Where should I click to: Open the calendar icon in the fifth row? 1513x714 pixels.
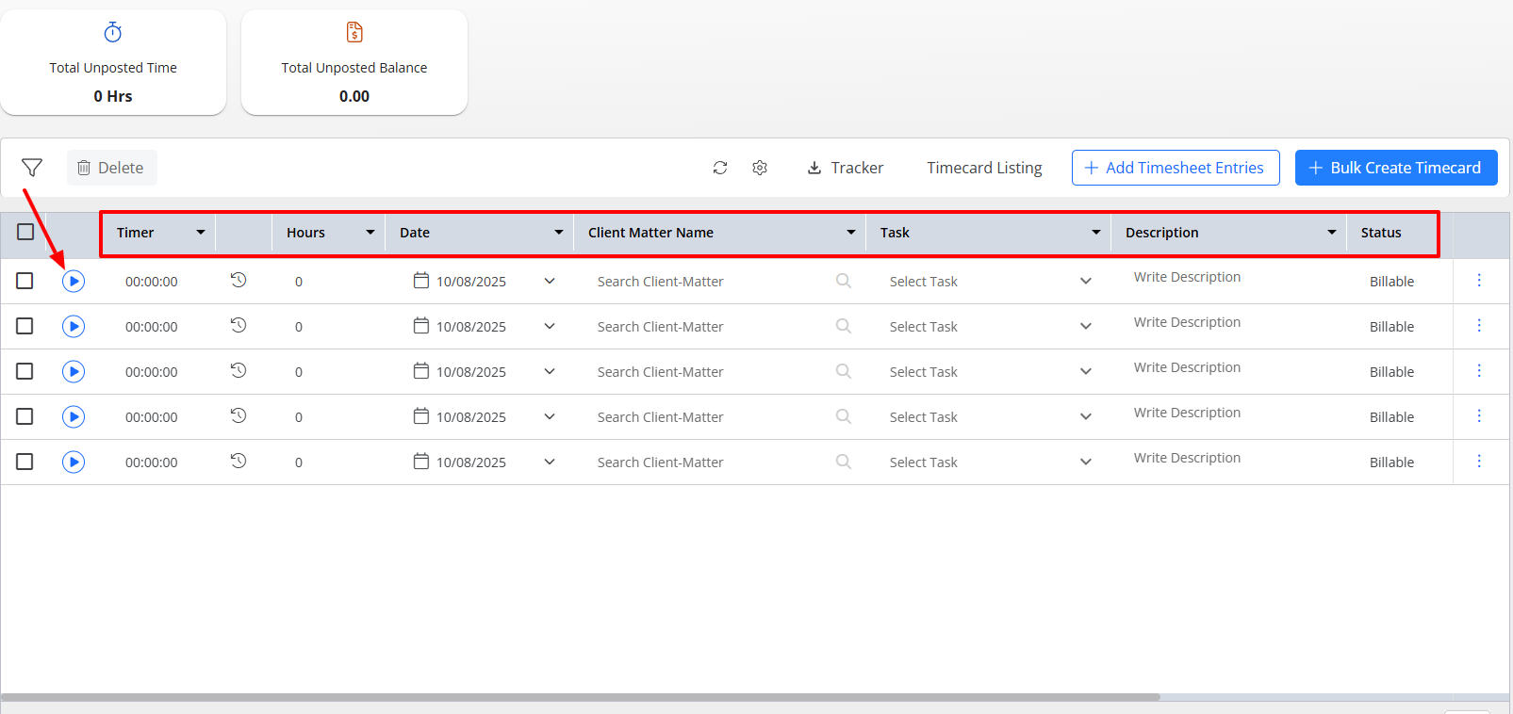(x=421, y=461)
